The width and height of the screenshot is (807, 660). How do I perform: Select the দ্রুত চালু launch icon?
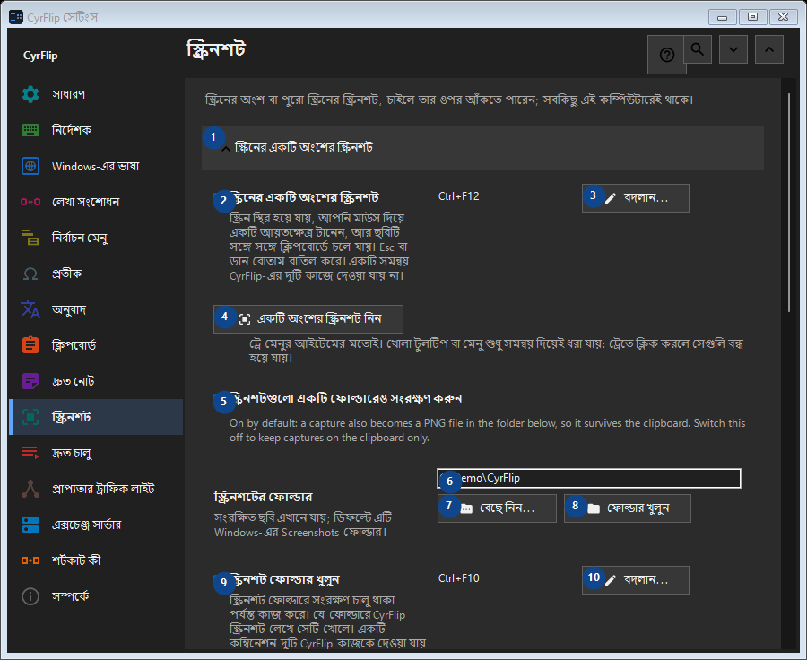point(30,453)
